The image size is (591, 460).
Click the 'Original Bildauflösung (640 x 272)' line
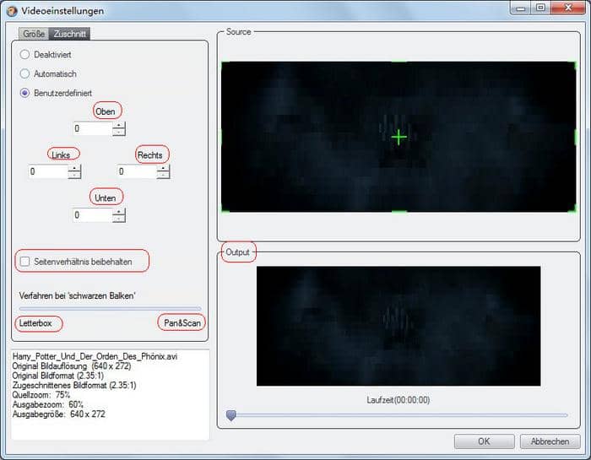pyautogui.click(x=72, y=365)
